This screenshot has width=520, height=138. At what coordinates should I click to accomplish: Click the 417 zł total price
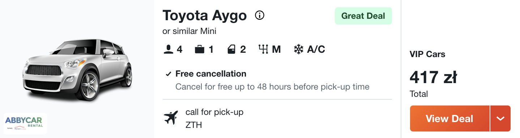tap(433, 77)
